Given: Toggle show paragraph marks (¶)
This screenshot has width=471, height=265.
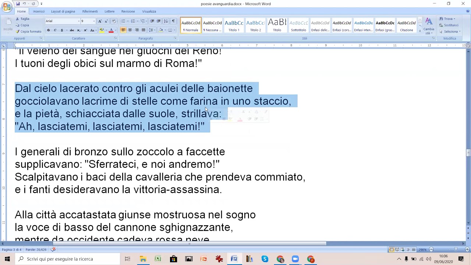Looking at the screenshot, I should coord(173,21).
